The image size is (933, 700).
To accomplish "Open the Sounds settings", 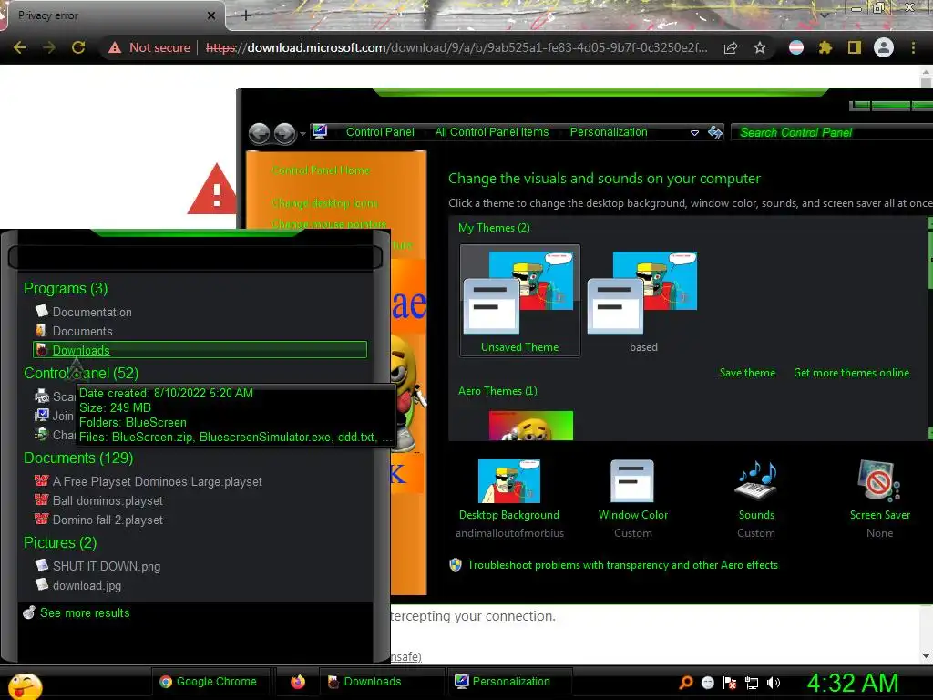I will pyautogui.click(x=756, y=499).
